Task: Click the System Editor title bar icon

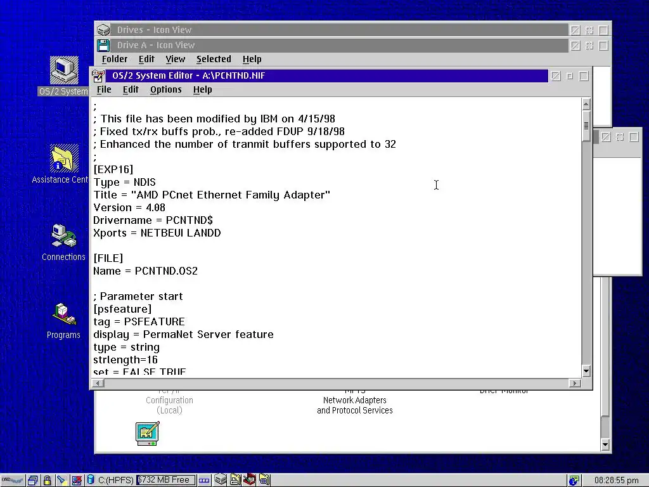Action: point(98,76)
